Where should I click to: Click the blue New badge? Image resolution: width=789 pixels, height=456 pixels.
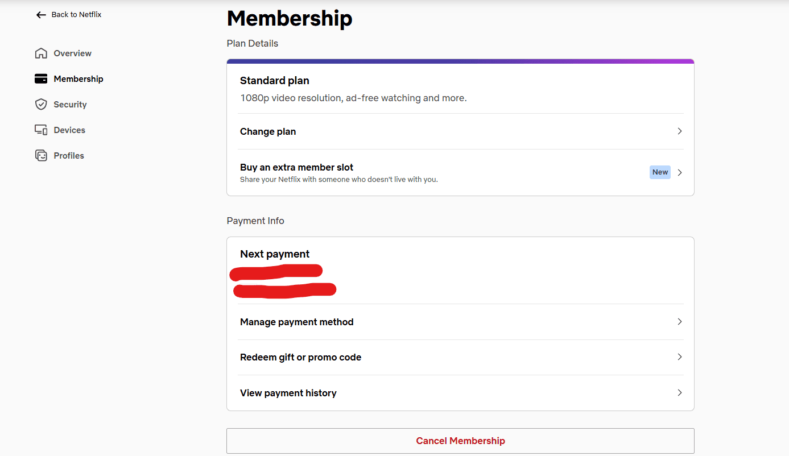[x=660, y=172]
